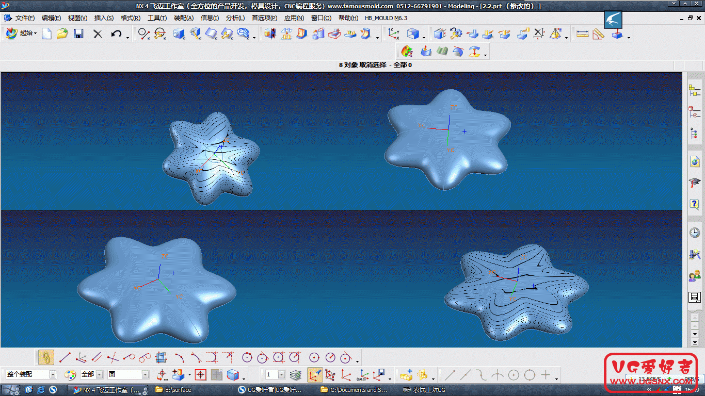Open the Part Navigator sidebar tab

coord(695,112)
